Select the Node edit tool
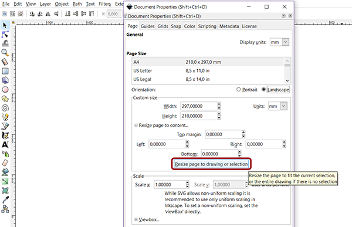 tap(5, 35)
